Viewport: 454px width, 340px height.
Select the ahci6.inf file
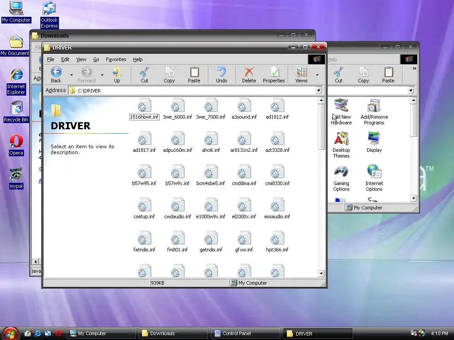point(211,143)
